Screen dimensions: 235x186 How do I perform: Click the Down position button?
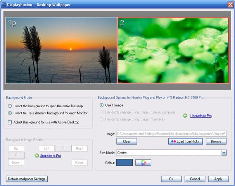click(x=16, y=162)
